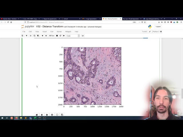Switch to Nuclei Segmentation tab
This screenshot has width=183, height=137.
(132, 19)
